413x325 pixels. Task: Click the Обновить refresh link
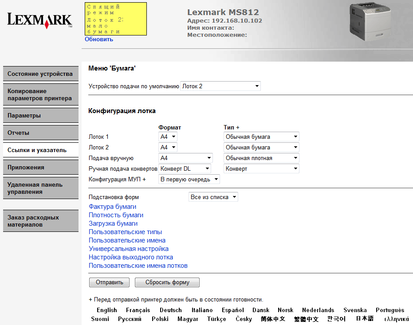click(99, 39)
